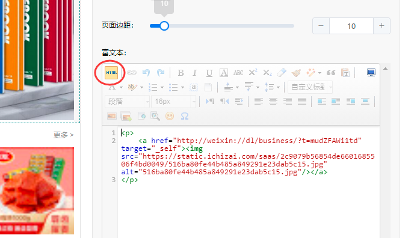The width and height of the screenshot is (417, 238).
Task: Increase page margin with plus button
Action: tap(381, 26)
